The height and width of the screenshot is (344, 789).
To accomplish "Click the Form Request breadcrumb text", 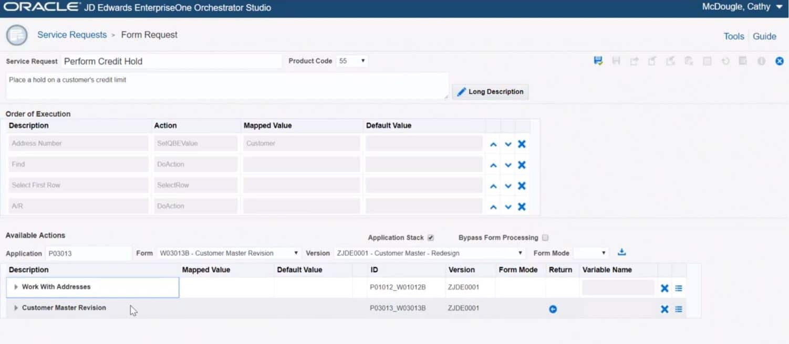I will pos(149,35).
